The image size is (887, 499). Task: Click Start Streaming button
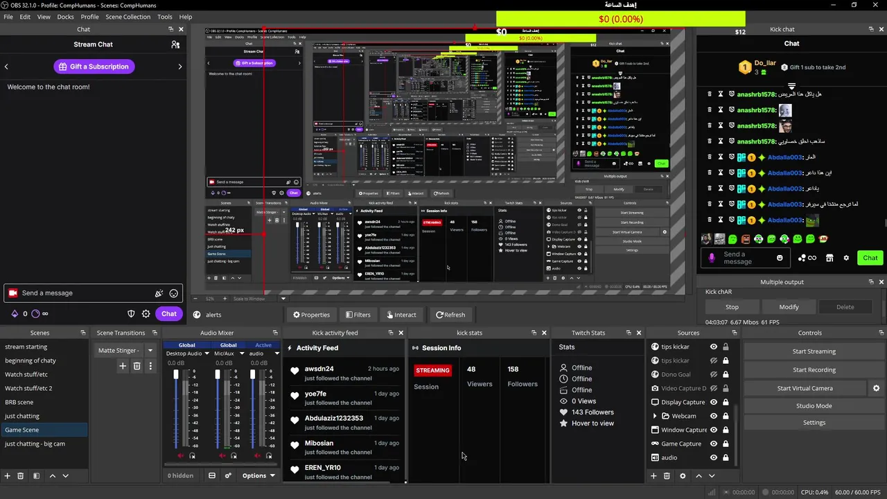[x=814, y=351]
